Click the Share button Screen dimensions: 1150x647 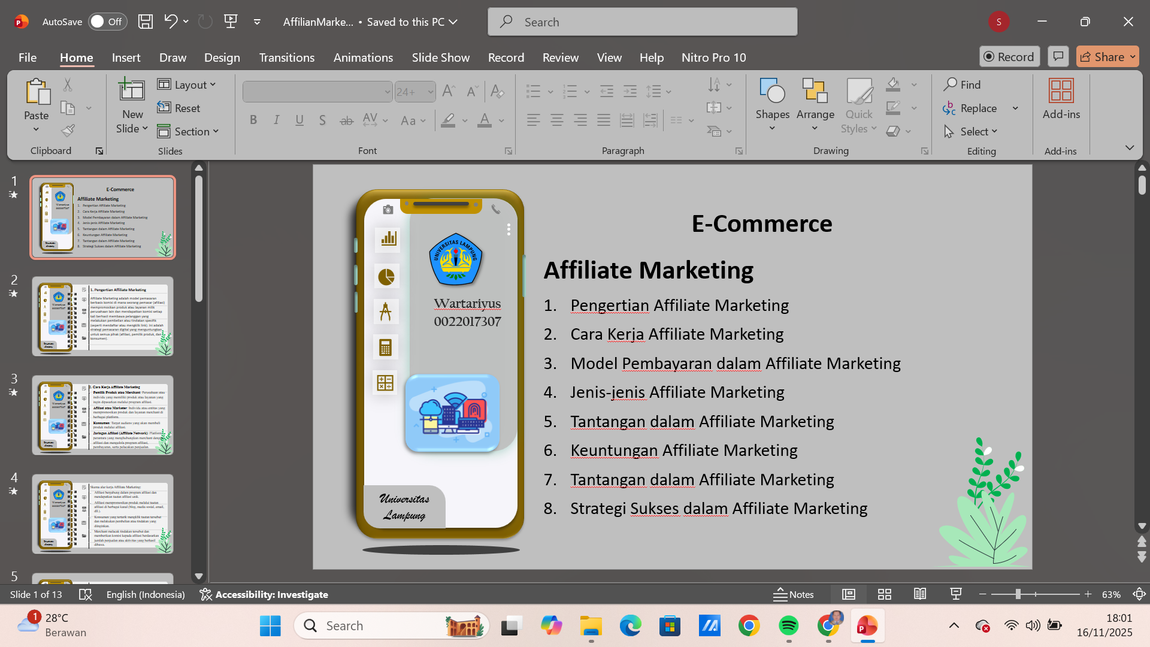pos(1107,57)
